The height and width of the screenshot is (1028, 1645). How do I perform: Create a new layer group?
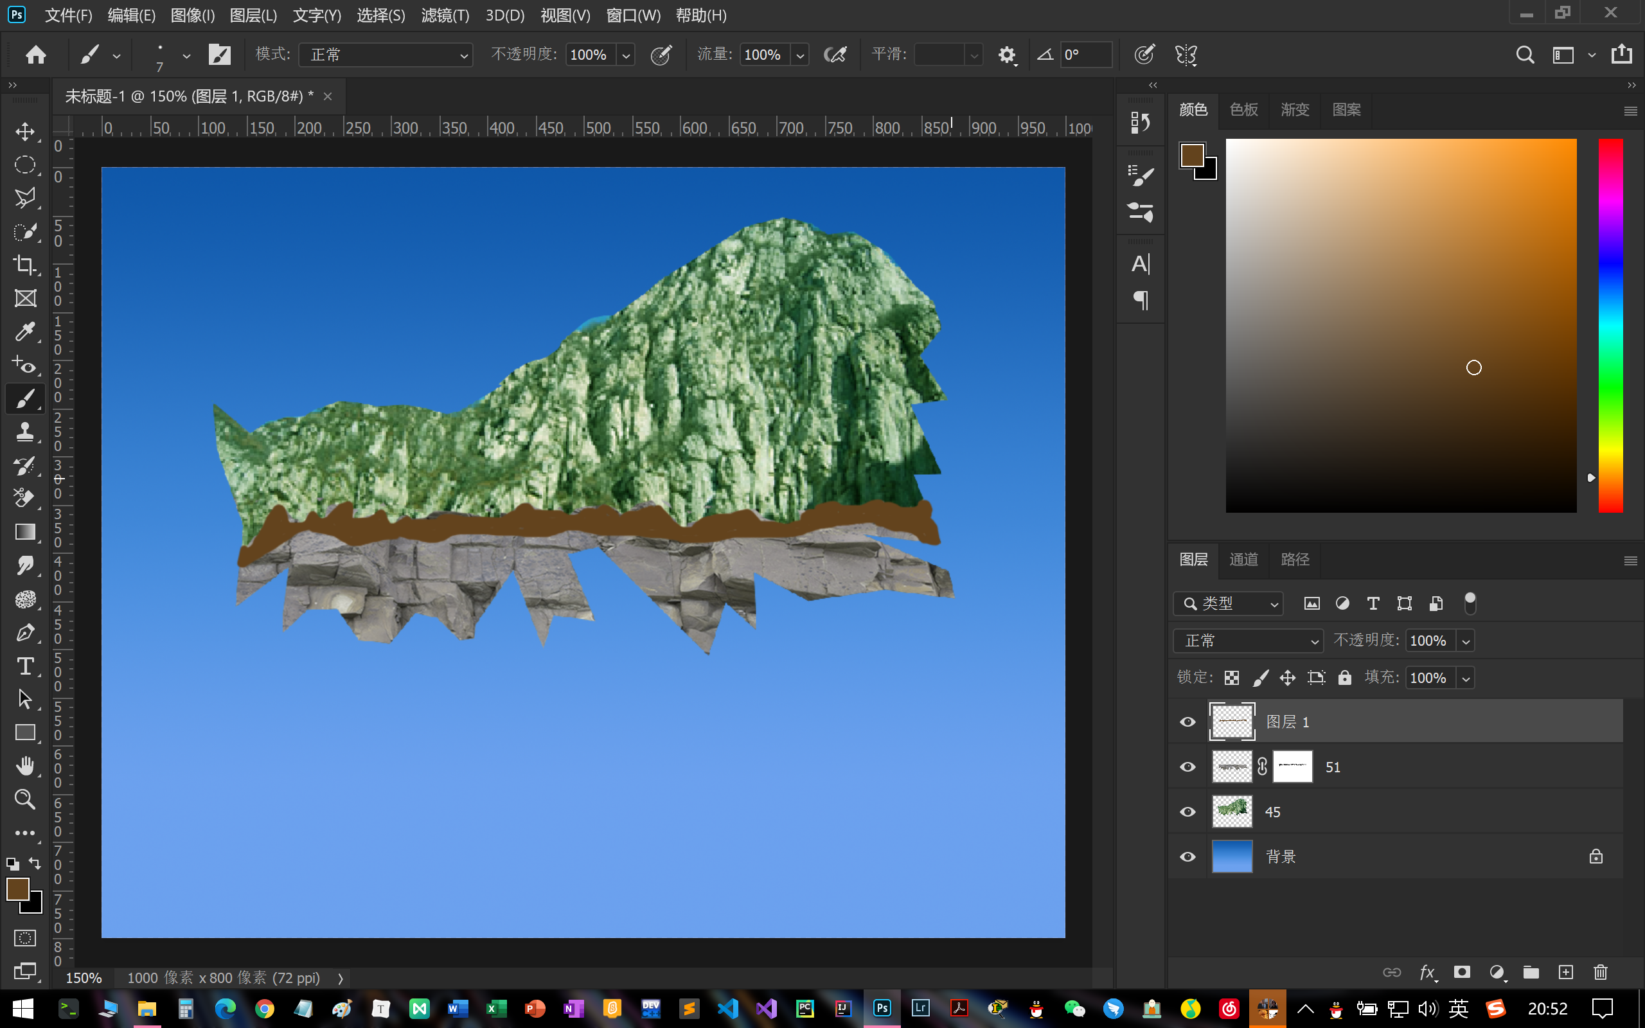tap(1531, 972)
